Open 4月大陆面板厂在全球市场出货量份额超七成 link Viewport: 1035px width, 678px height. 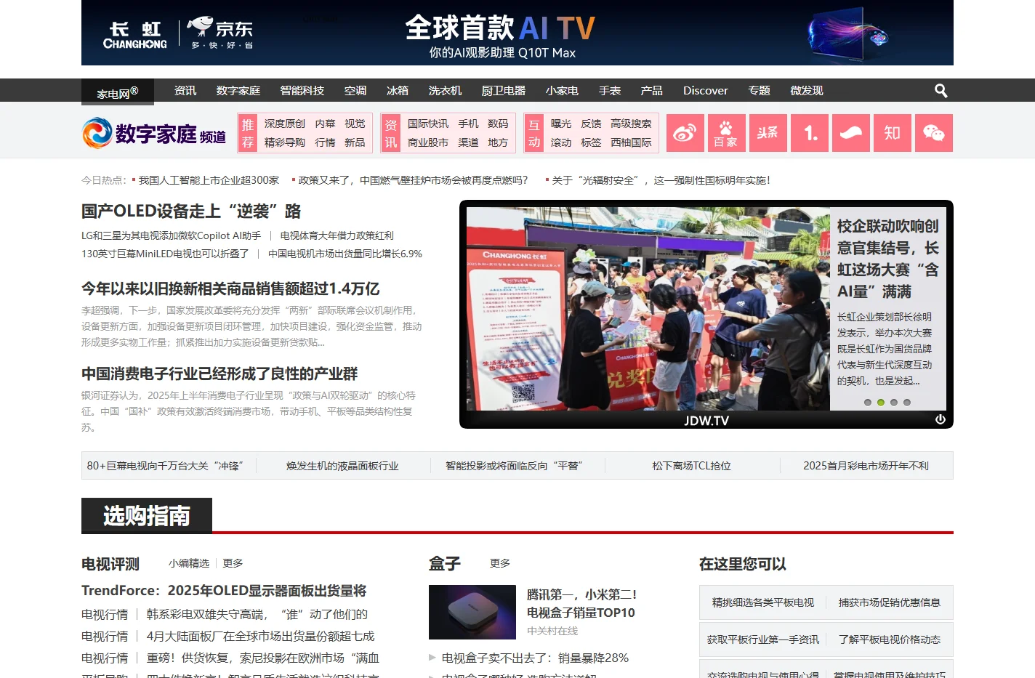point(260,636)
